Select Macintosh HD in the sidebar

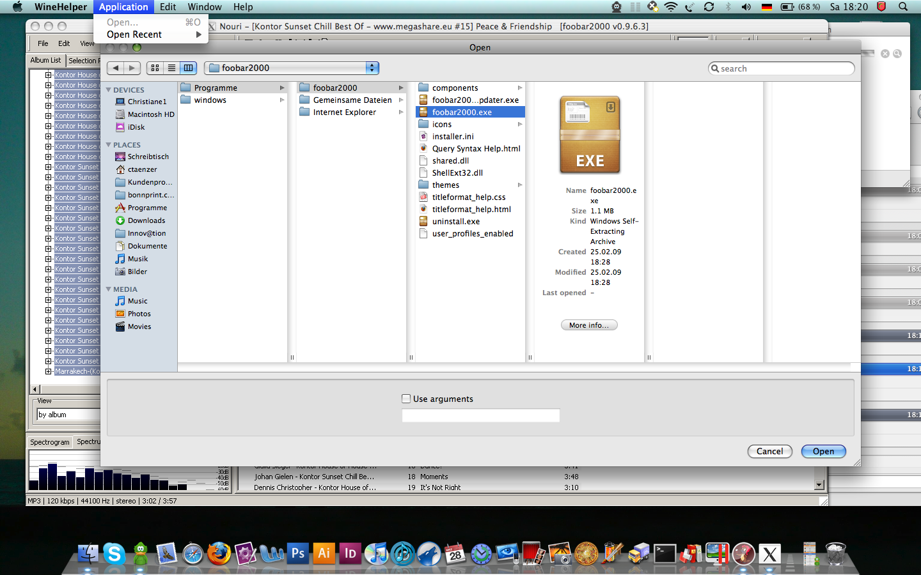pos(150,114)
